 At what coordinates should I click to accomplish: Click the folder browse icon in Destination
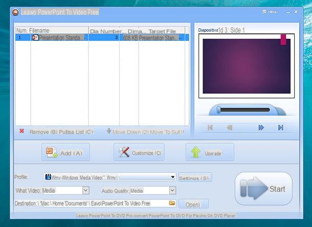(x=172, y=203)
